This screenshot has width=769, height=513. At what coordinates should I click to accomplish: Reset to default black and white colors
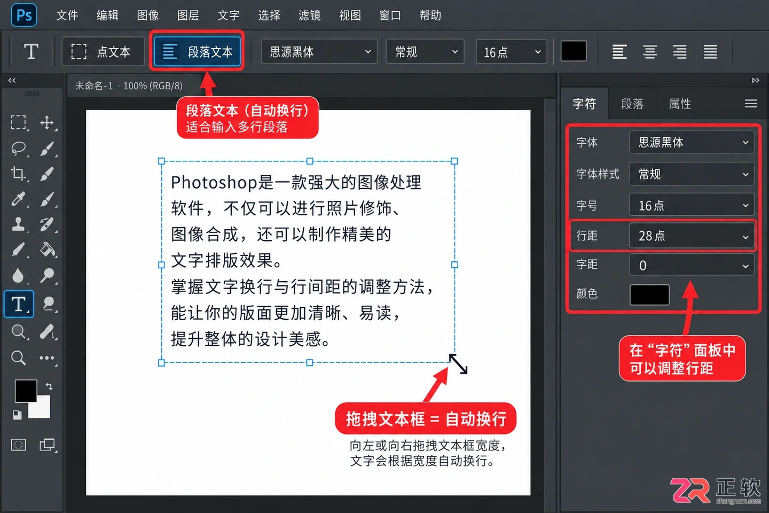point(17,414)
